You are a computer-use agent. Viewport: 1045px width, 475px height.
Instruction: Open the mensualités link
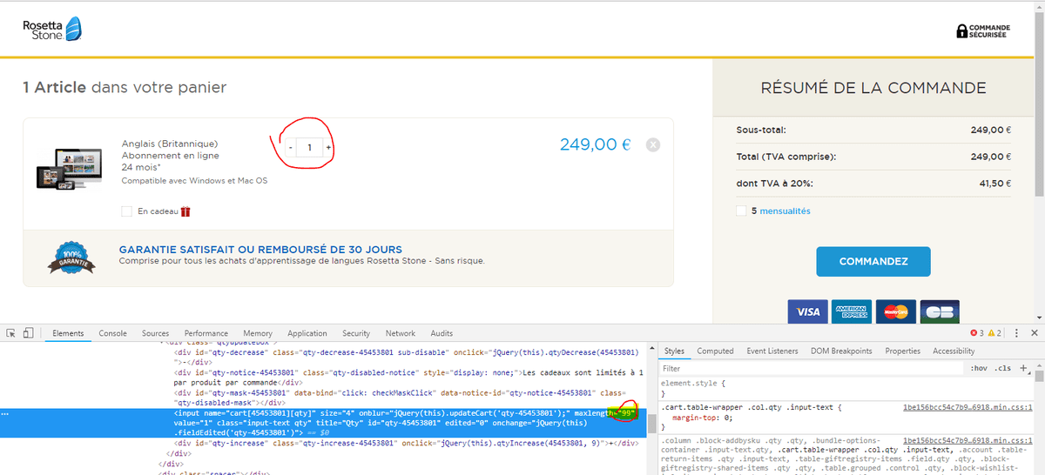(x=785, y=211)
